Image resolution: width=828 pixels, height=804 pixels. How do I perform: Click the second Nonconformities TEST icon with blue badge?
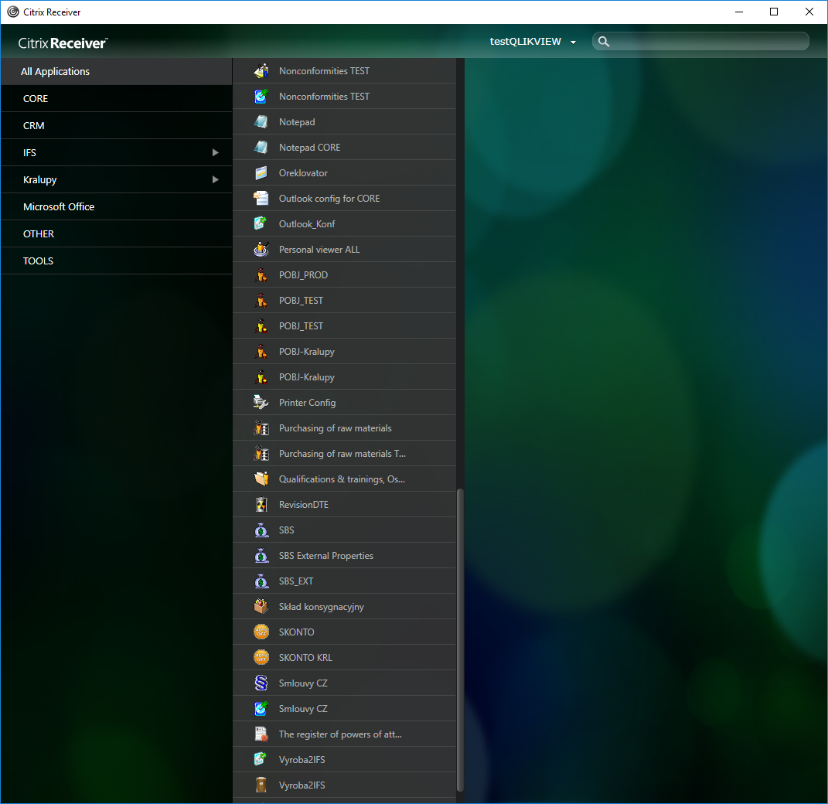[x=261, y=96]
